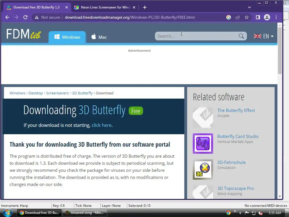Select the Windows platform tab

[x=67, y=37]
